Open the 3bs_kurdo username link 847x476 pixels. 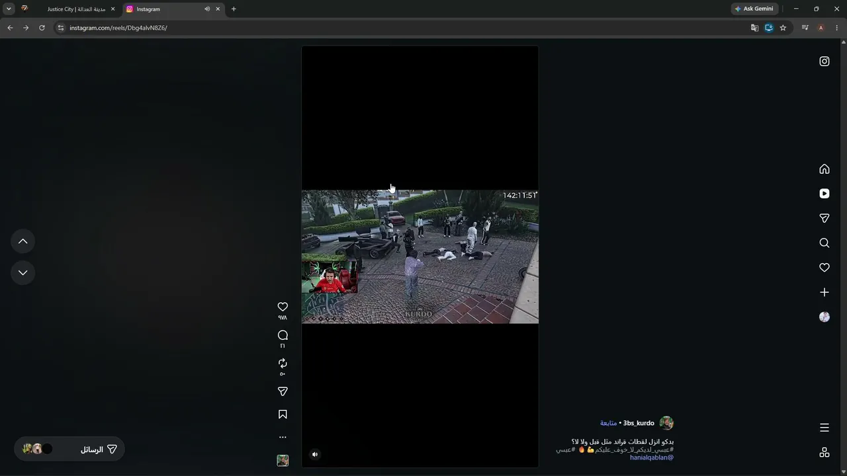[x=639, y=423]
